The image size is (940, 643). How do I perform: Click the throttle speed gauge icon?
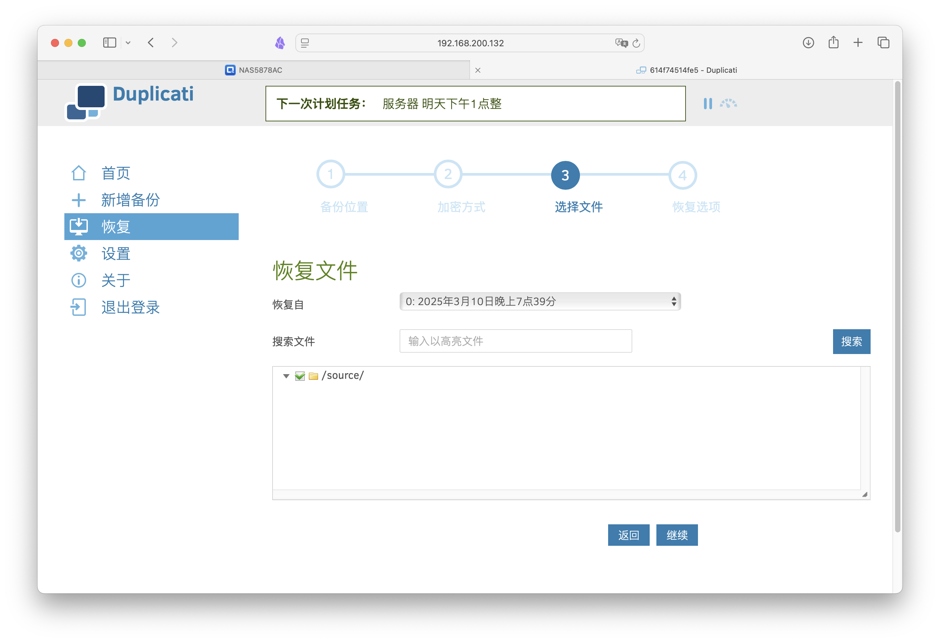click(728, 104)
